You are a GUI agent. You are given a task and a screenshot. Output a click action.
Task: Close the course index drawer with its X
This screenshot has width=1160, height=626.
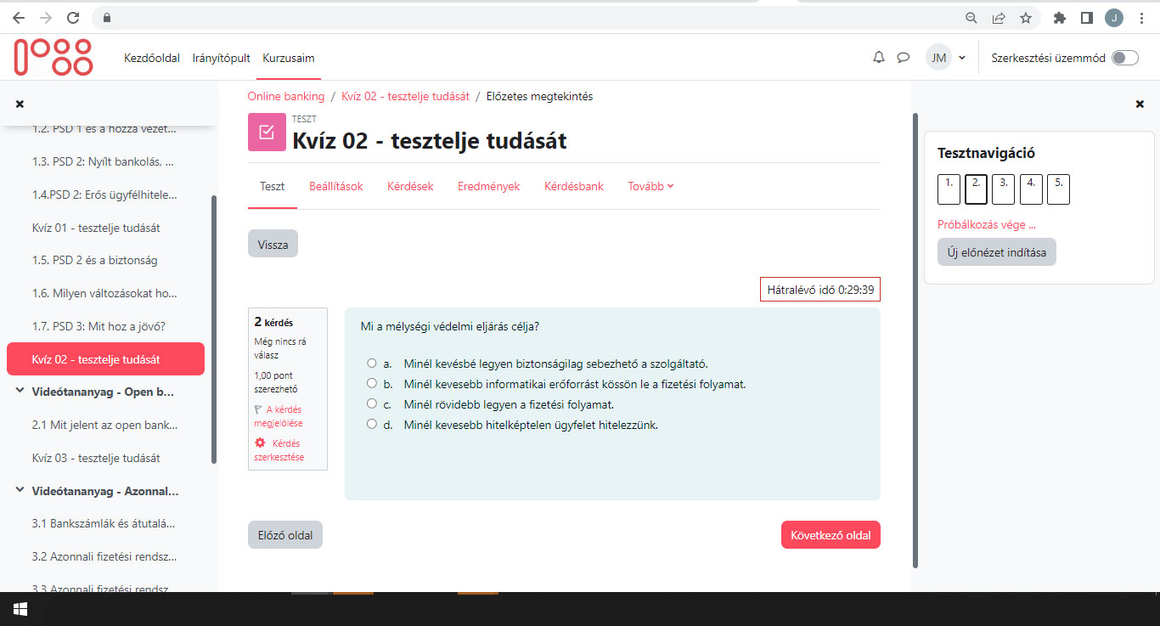pyautogui.click(x=20, y=103)
